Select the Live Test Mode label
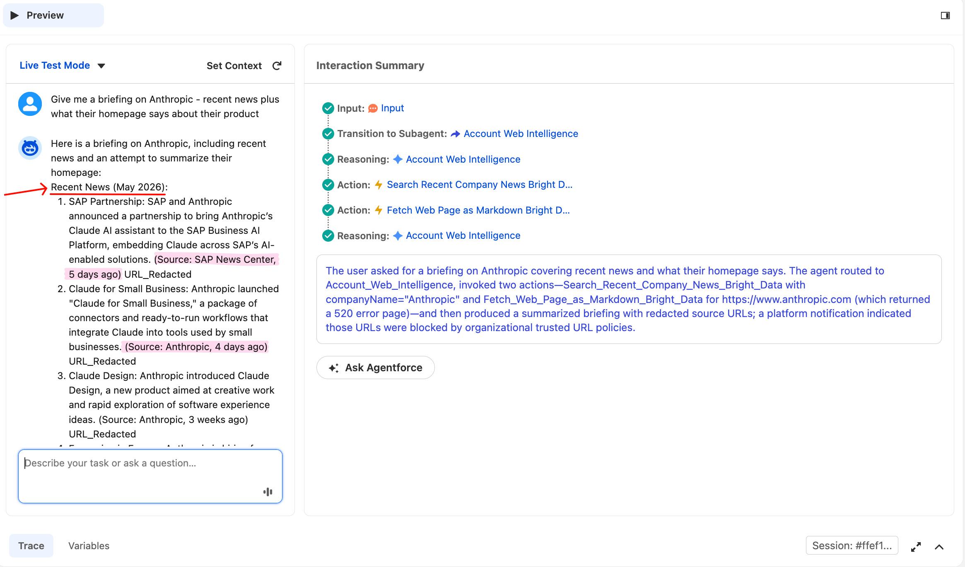The height and width of the screenshot is (567, 965). (55, 65)
